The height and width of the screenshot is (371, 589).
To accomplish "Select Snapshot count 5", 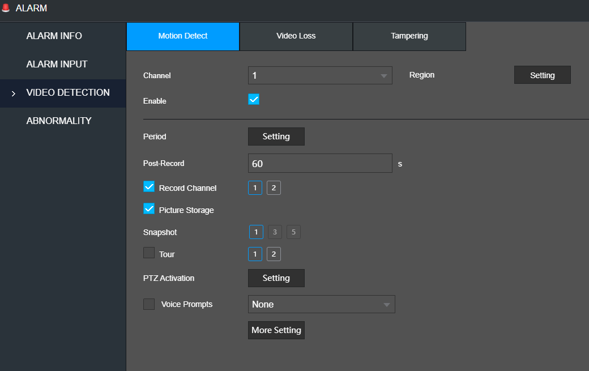I will [294, 232].
